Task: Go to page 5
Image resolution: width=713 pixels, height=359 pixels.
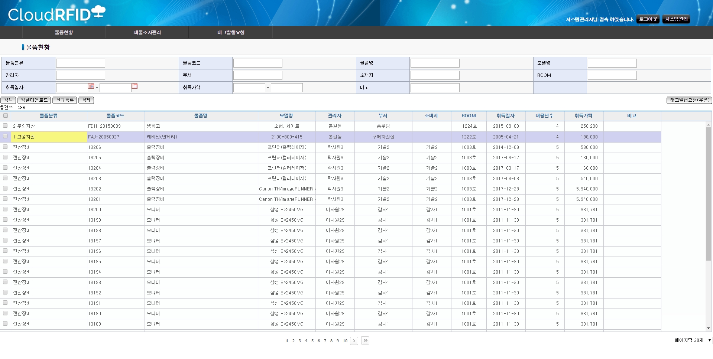Action: [312, 341]
